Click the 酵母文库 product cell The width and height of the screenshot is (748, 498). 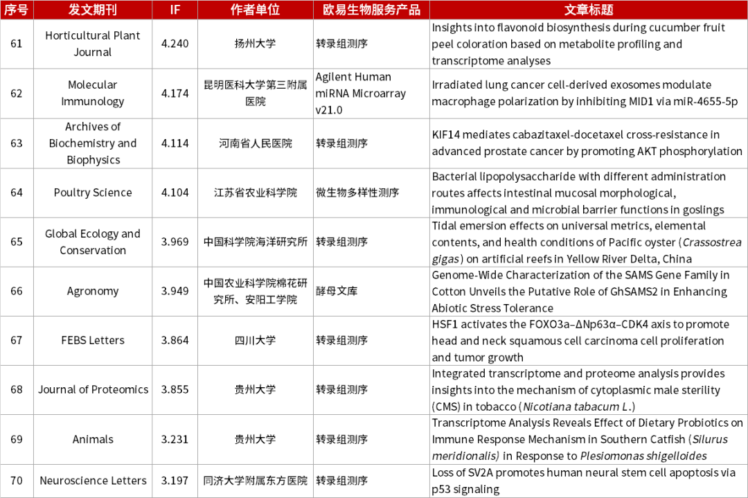click(x=371, y=292)
